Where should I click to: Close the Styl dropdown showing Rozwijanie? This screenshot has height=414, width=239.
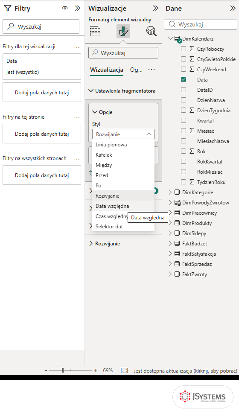tap(123, 134)
